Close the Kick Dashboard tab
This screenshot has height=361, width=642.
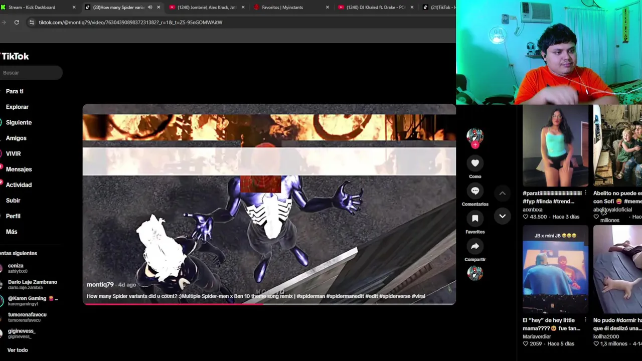coord(74,7)
